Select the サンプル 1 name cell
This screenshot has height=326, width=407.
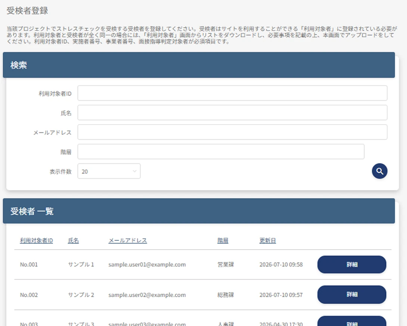pyautogui.click(x=81, y=264)
